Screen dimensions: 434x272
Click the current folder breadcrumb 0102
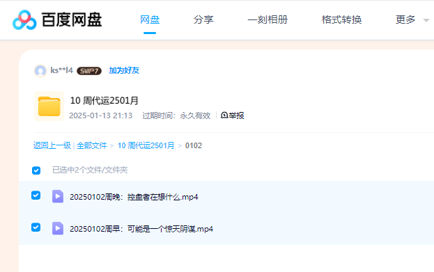tap(194, 145)
